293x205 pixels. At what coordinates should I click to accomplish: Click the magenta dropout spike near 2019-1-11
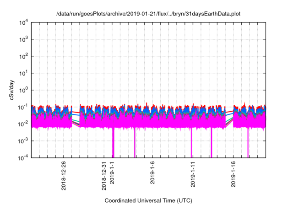coord(191,143)
